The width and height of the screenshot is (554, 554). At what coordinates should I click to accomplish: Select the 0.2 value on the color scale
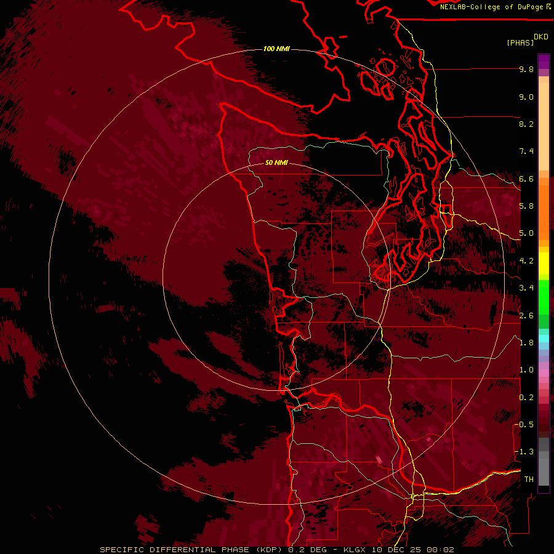click(x=526, y=398)
